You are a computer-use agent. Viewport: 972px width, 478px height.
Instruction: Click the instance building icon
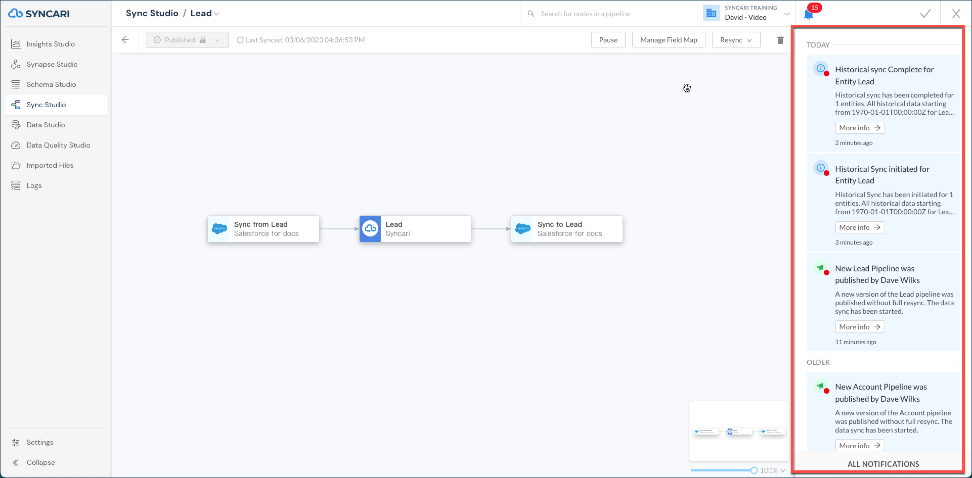(711, 13)
